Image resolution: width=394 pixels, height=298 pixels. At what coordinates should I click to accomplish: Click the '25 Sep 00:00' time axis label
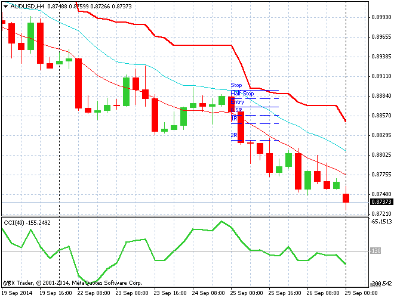(246, 293)
